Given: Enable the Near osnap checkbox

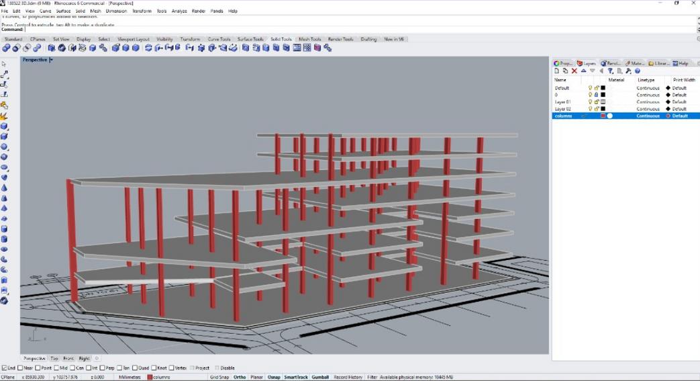Looking at the screenshot, I should tap(20, 368).
